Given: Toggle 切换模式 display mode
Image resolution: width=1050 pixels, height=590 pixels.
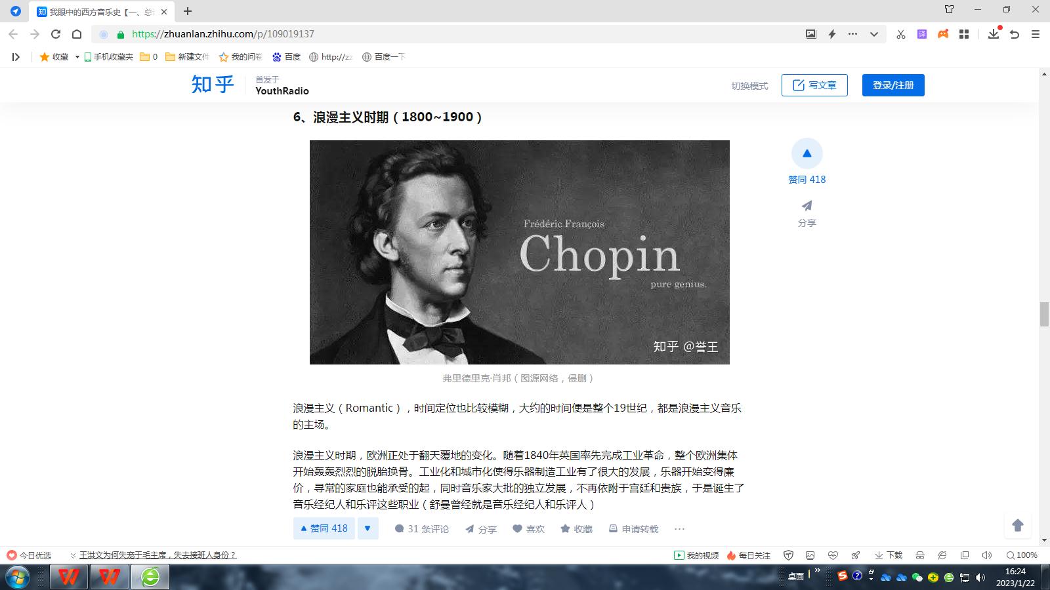Looking at the screenshot, I should click(x=749, y=86).
